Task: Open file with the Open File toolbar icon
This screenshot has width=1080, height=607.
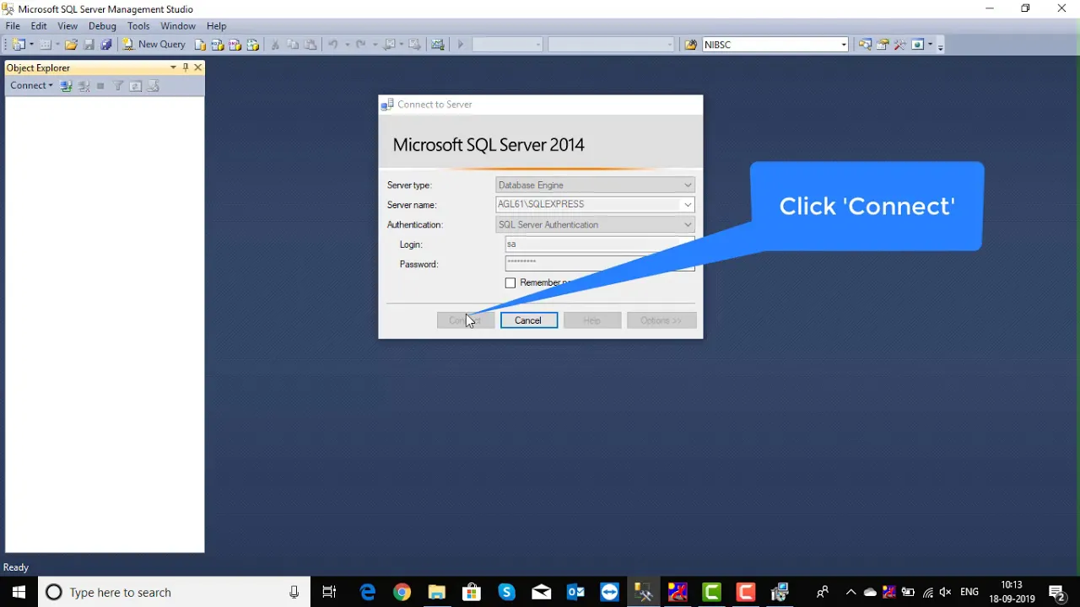Action: point(72,45)
